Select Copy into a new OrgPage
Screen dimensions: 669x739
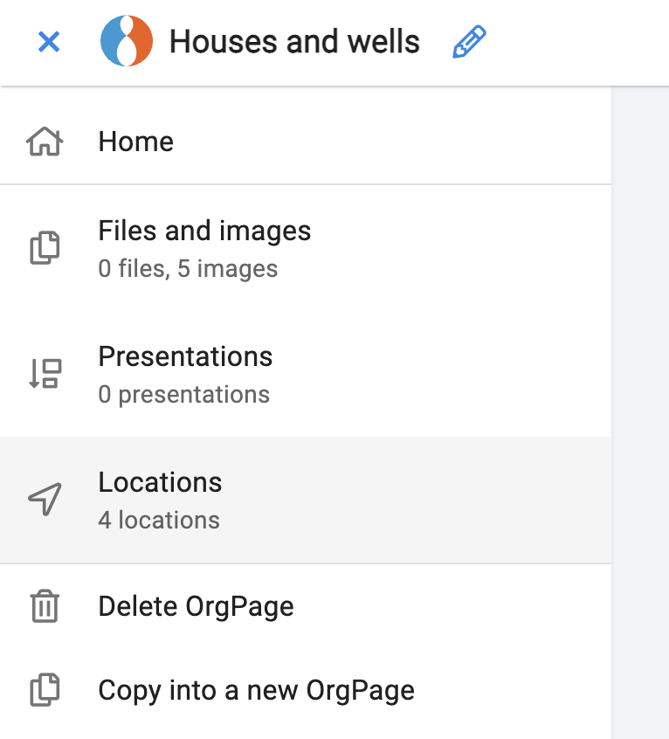[x=256, y=691]
